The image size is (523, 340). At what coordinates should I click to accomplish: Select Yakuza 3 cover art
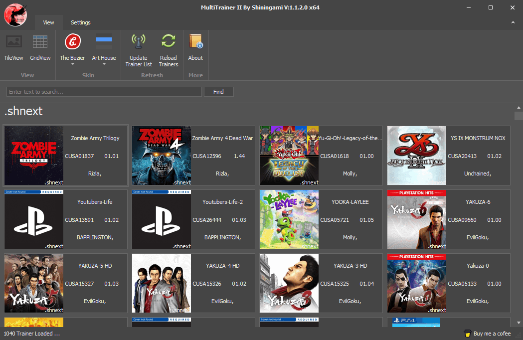click(289, 283)
